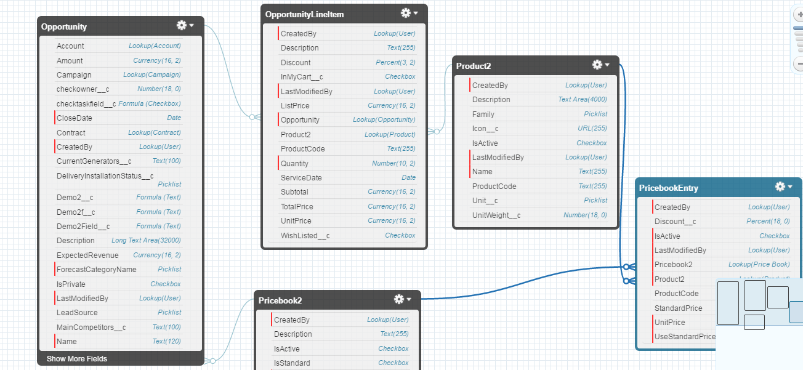Click the CloseDate field in Opportunity
This screenshot has height=370, width=803.
click(119, 118)
